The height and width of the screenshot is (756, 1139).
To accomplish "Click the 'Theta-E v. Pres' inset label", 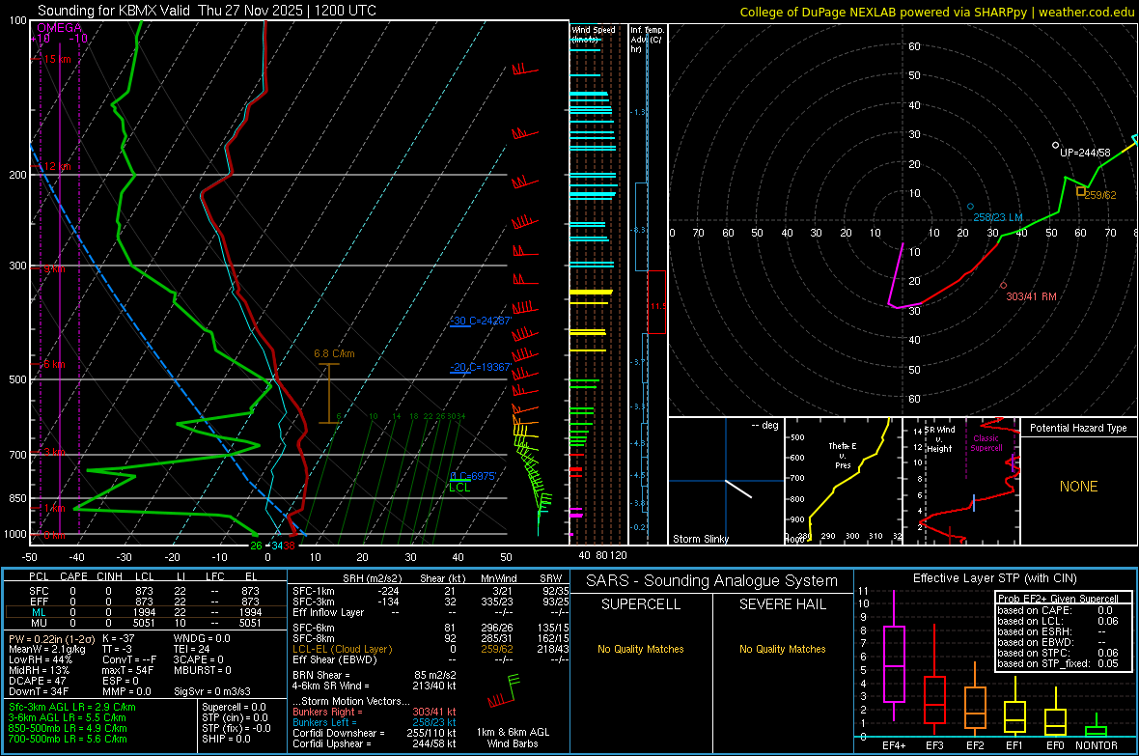I will 843,456.
